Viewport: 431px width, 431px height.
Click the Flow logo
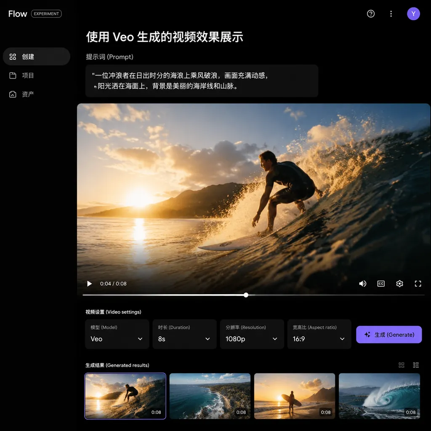point(18,14)
